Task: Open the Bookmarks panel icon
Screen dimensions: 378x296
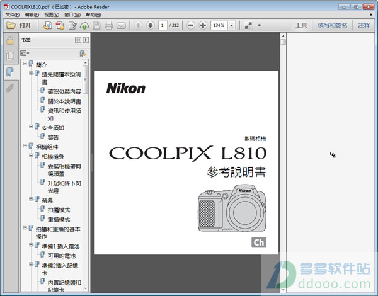Action: click(x=10, y=72)
